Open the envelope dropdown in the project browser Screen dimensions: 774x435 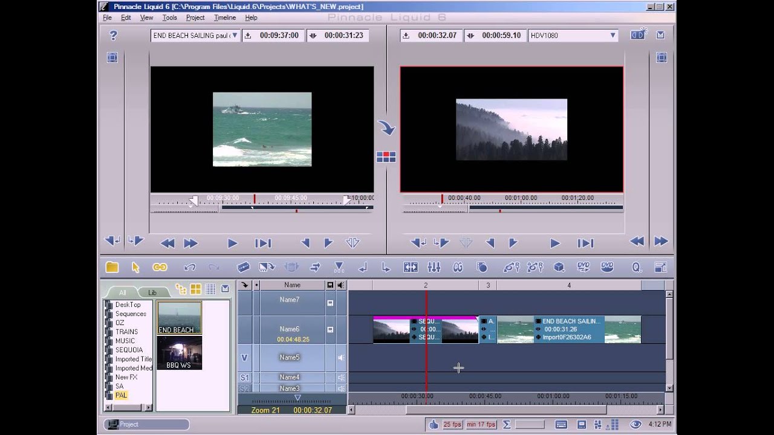point(225,289)
